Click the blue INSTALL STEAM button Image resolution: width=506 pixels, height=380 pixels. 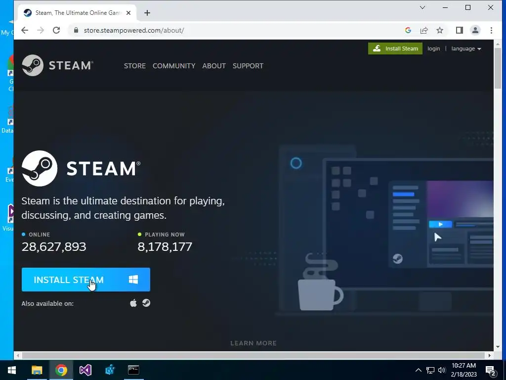coord(86,280)
